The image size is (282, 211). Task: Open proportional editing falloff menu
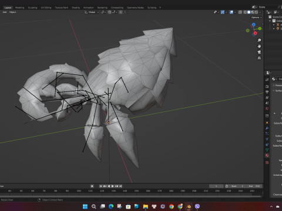pos(125,12)
